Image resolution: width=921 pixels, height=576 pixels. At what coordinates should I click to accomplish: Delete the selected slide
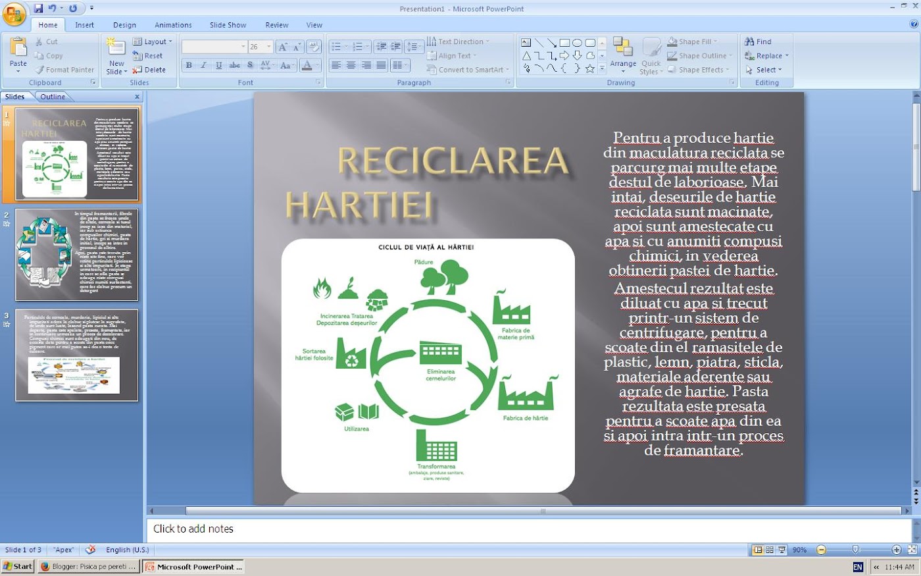(149, 69)
